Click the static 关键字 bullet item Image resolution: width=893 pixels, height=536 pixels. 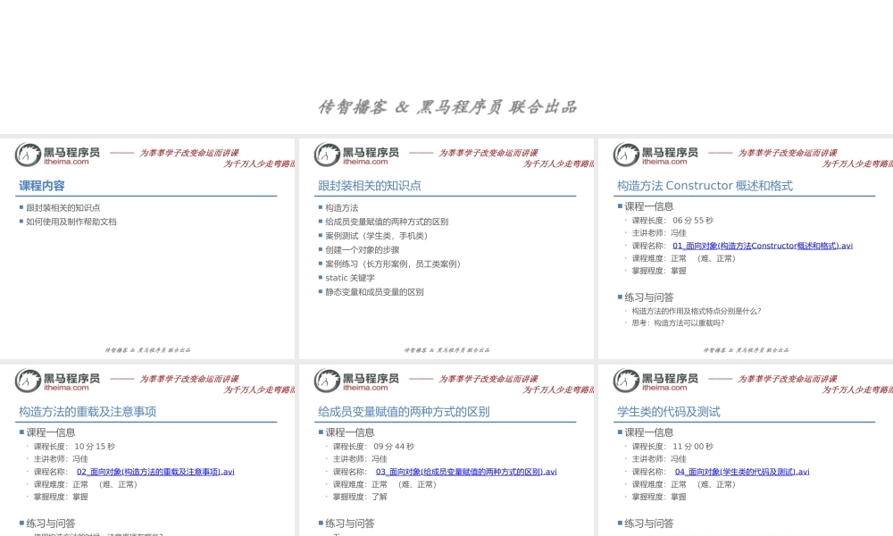[347, 277]
